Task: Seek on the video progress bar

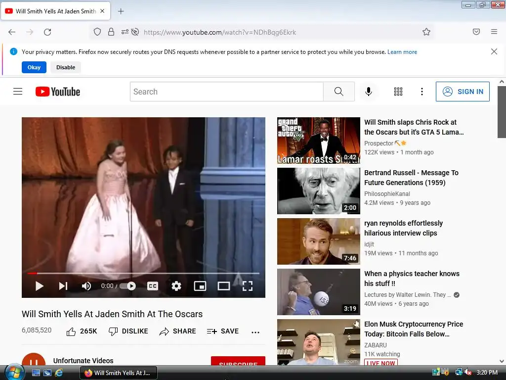Action: (143, 273)
